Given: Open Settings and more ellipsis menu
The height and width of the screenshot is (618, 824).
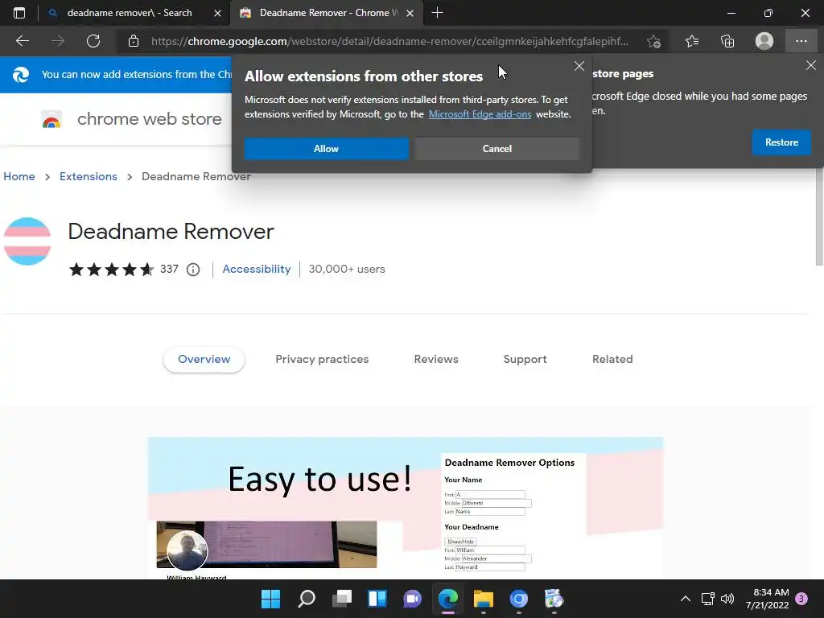Looking at the screenshot, I should (801, 41).
